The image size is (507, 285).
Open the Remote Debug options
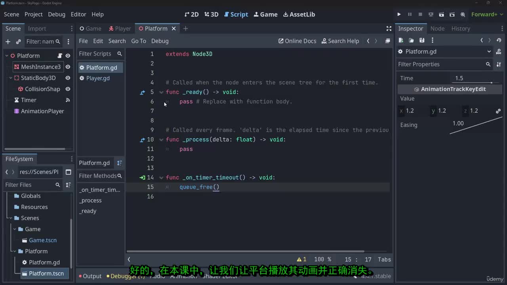(x=431, y=14)
